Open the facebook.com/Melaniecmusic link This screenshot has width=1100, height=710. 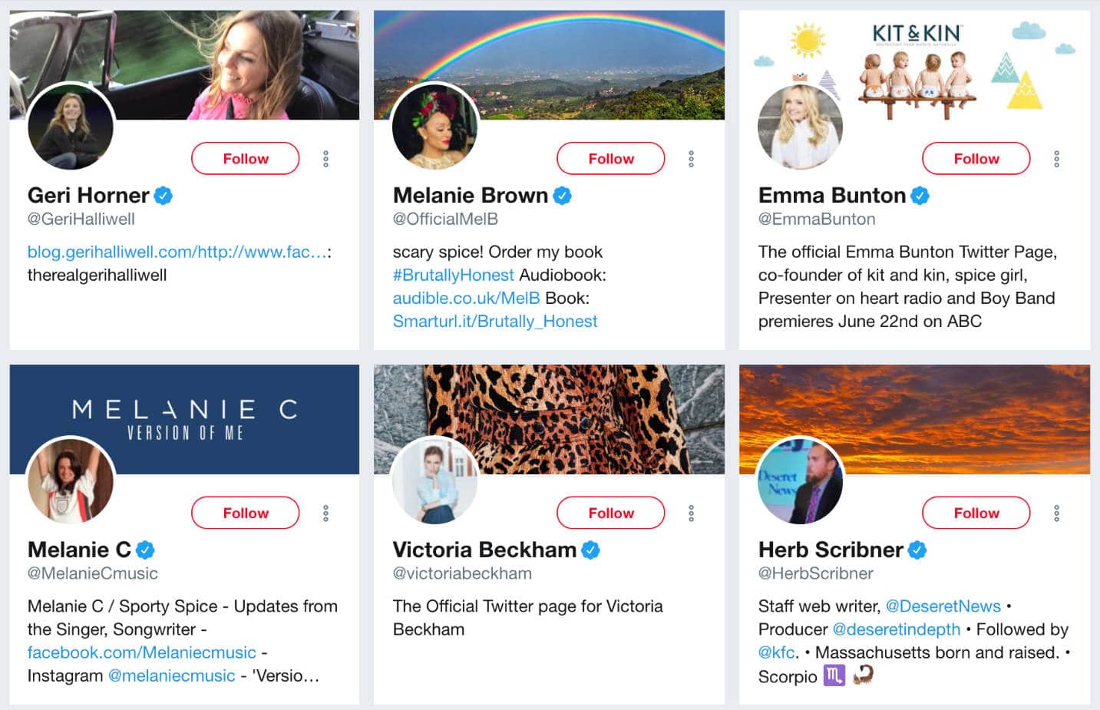141,652
